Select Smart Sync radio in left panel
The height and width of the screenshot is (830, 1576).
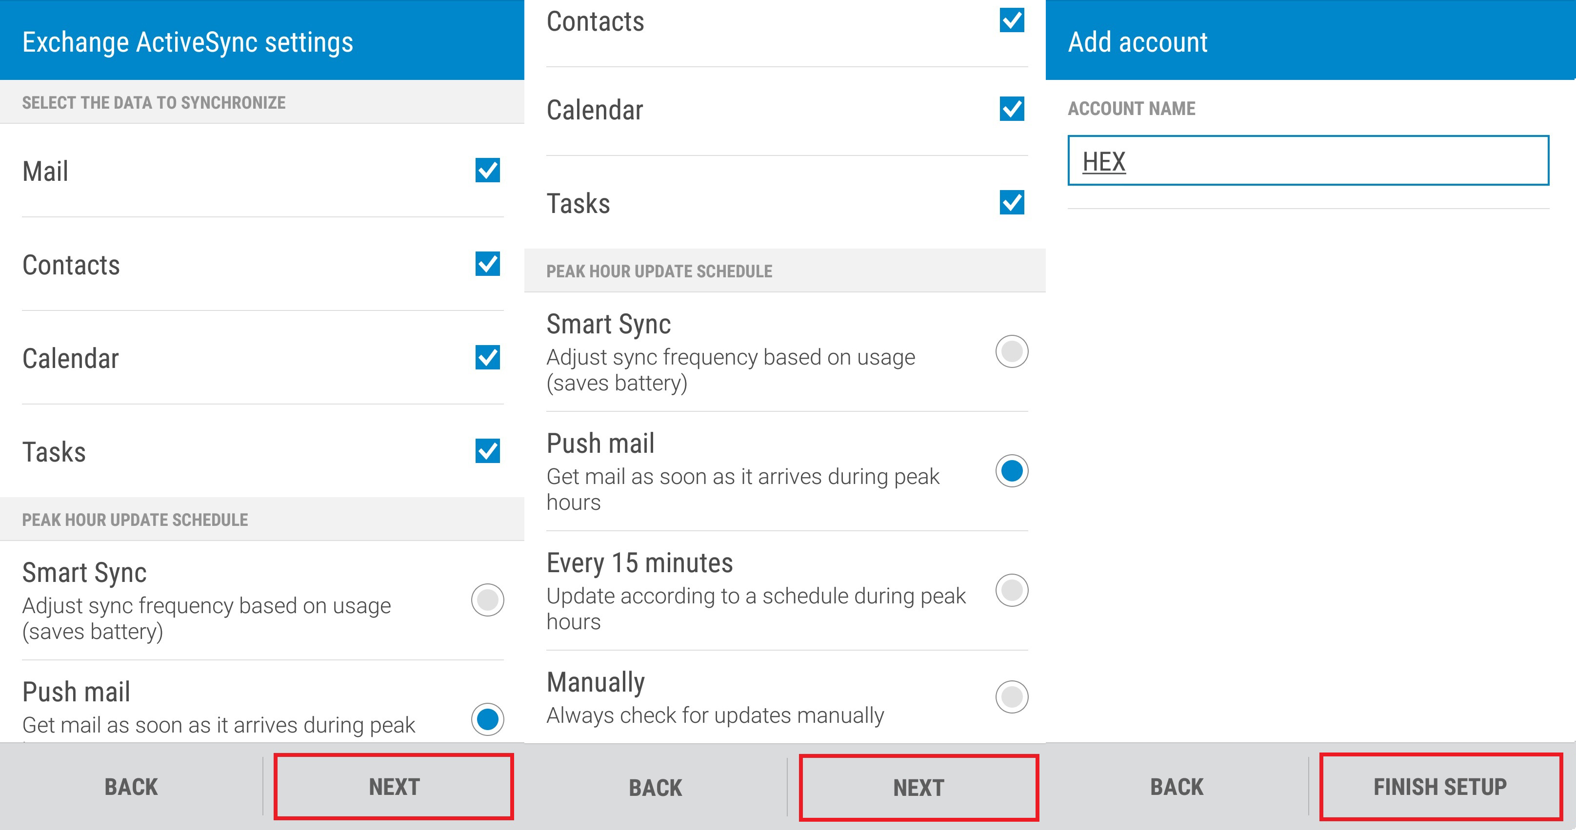[x=487, y=599]
